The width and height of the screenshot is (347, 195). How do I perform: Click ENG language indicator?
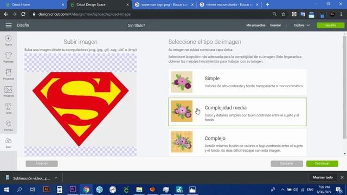(x=310, y=190)
